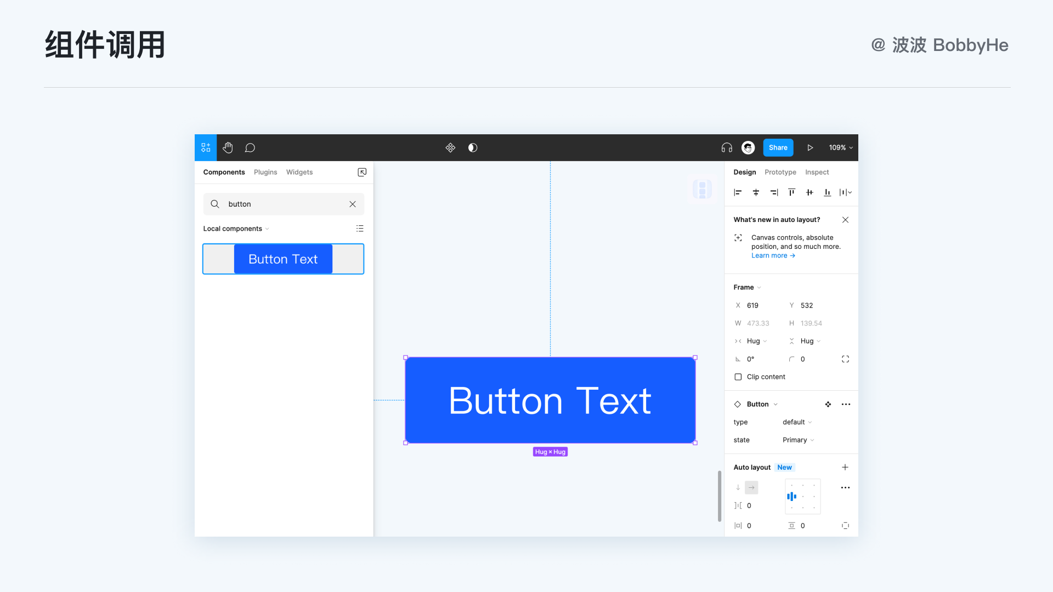This screenshot has height=592, width=1053.
Task: Enable the Clip content checkbox
Action: tap(738, 377)
